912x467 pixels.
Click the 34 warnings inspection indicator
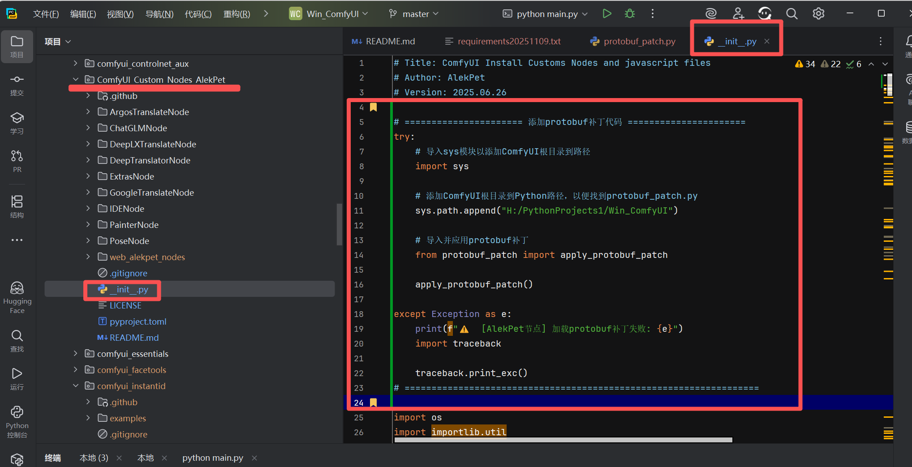(805, 64)
